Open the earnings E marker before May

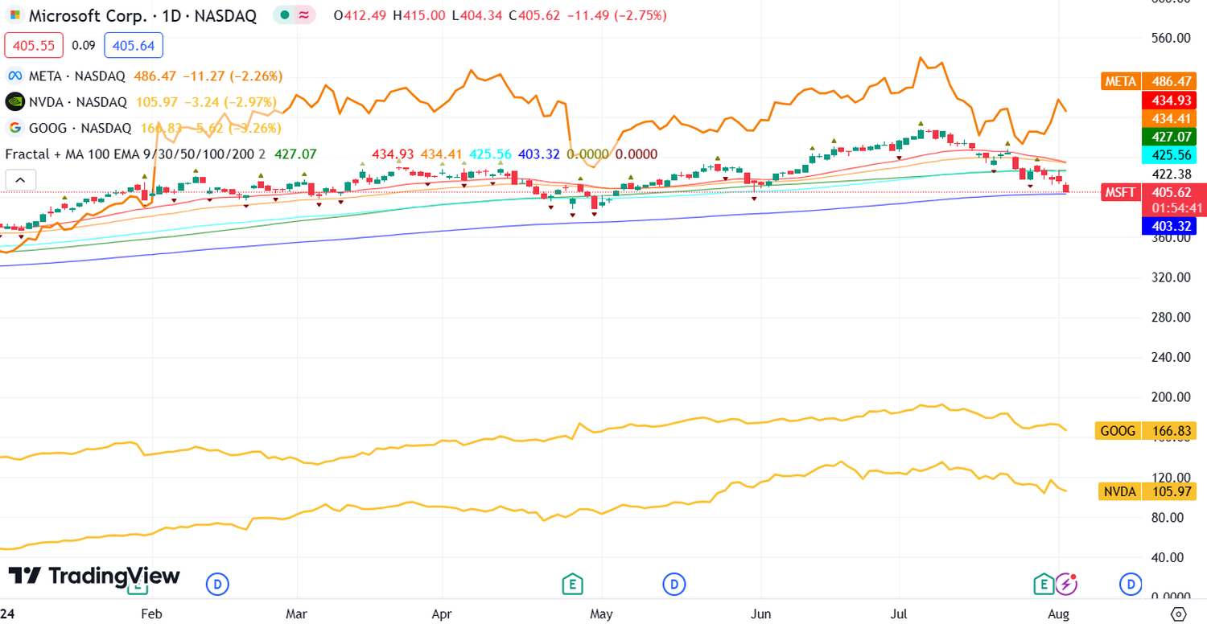click(x=572, y=584)
